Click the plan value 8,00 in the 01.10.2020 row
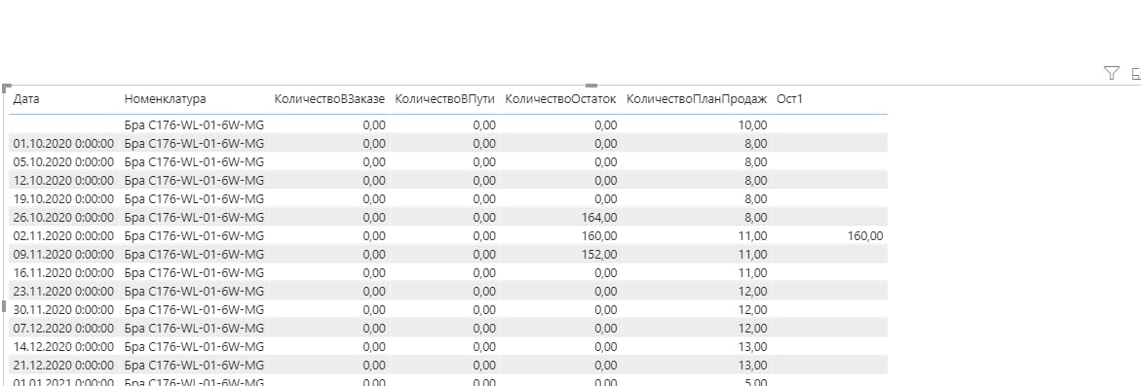This screenshot has height=386, width=1141. click(x=755, y=143)
